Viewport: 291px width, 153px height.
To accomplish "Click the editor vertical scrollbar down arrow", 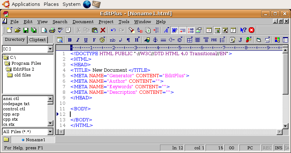I will point(285,126).
